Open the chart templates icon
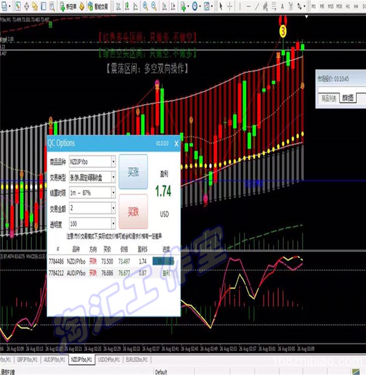The width and height of the screenshot is (366, 375). coord(207,6)
